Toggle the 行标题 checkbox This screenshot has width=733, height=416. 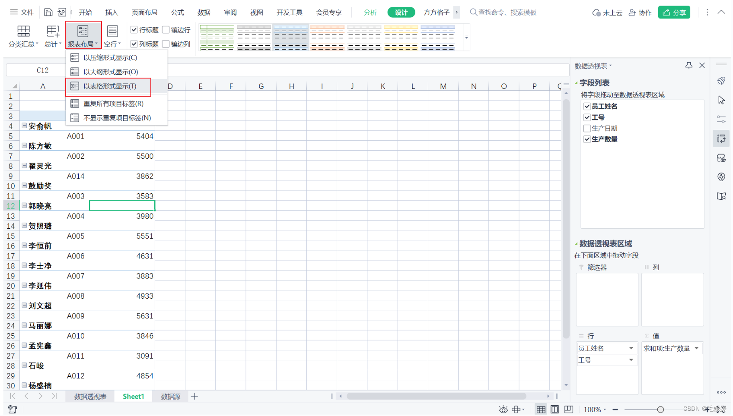click(134, 30)
